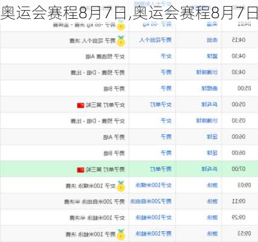Screen dimensions: 258x242
Task: Click 男子 200米自由泳 半决赛 description
Action: [x=94, y=202]
